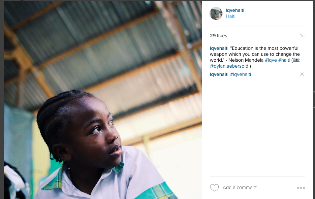
Task: Dismiss post via dark left backdrop
Action: tap(2, 100)
